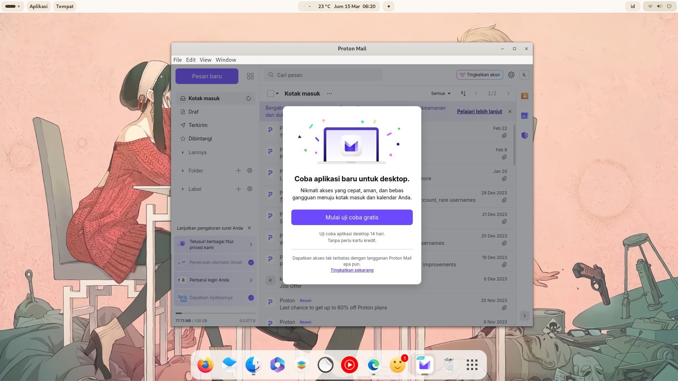This screenshot has width=678, height=381.
Task: Open the Window menu
Action: [226, 60]
